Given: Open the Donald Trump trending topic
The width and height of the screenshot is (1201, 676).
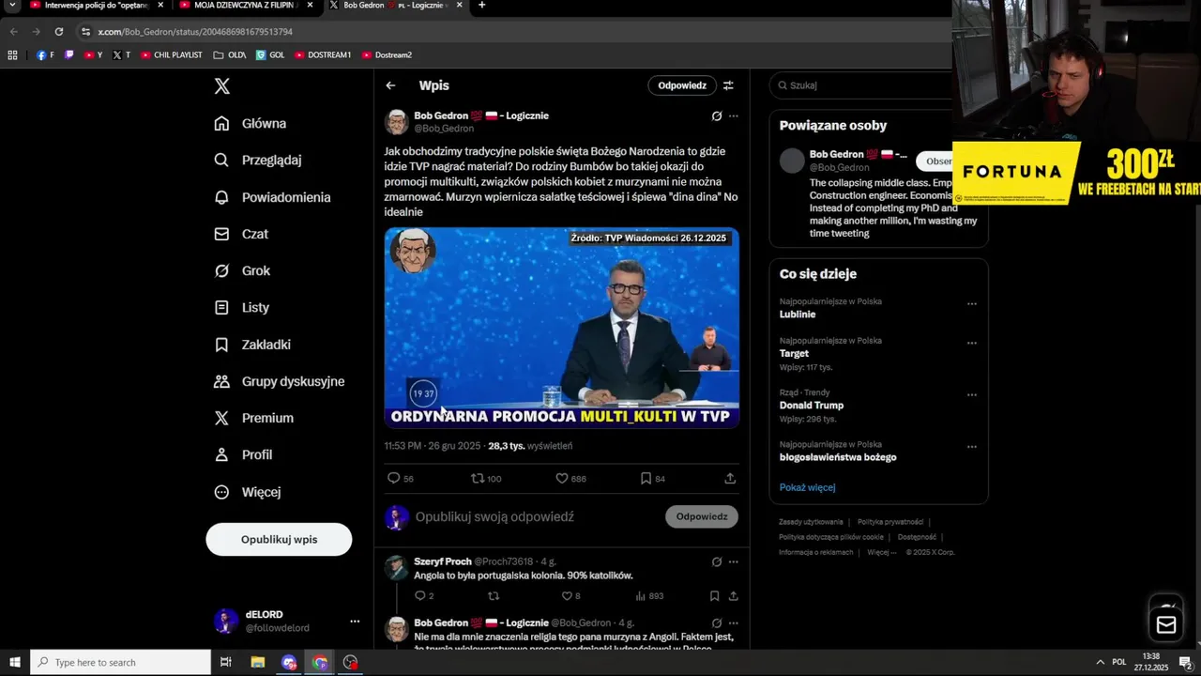Looking at the screenshot, I should [812, 406].
